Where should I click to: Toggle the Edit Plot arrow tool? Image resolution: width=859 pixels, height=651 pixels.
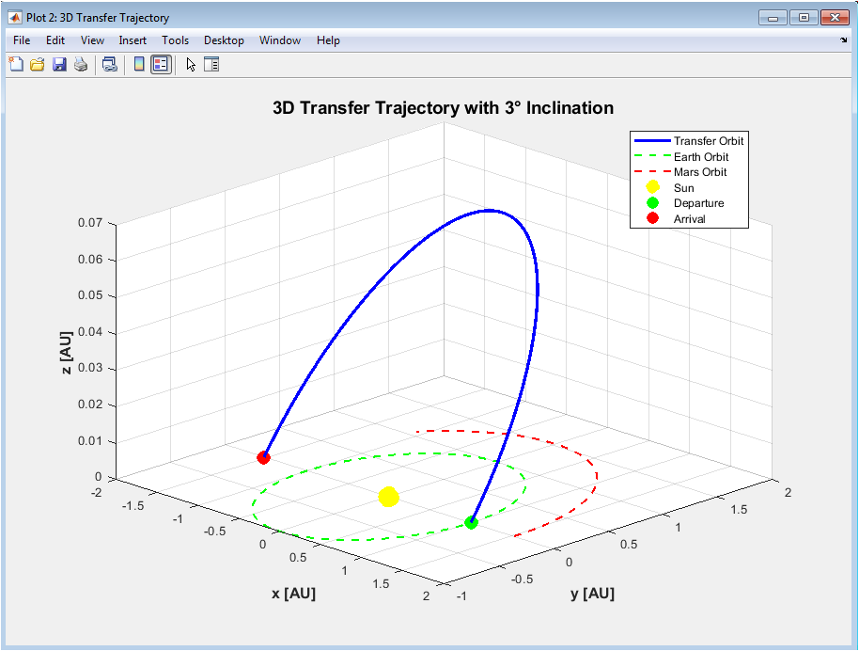click(191, 64)
